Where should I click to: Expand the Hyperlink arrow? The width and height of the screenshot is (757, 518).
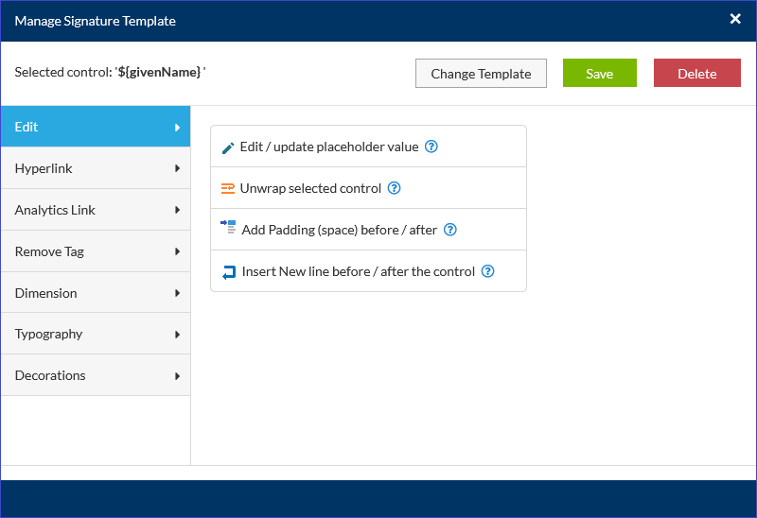point(177,168)
